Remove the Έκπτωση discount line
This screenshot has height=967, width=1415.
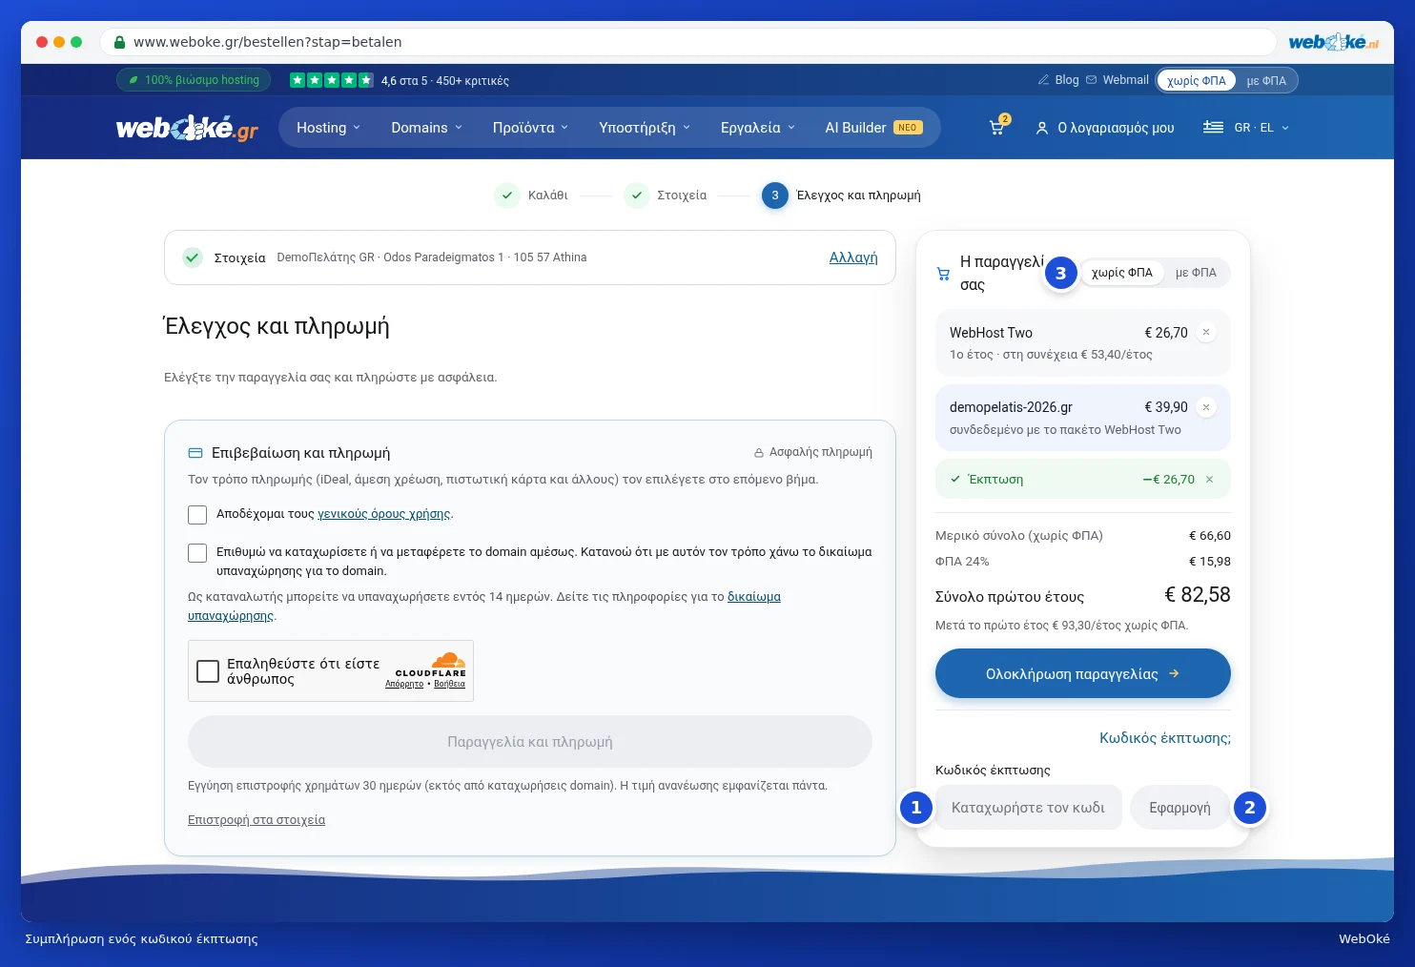click(x=1209, y=480)
